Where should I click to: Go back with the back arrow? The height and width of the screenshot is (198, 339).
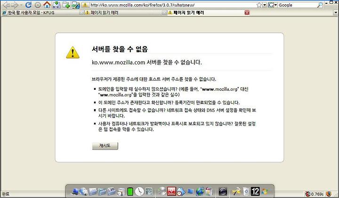coord(6,5)
